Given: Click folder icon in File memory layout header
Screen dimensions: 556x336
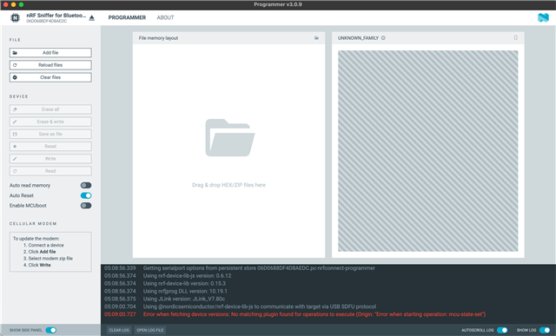Looking at the screenshot, I should (x=316, y=38).
